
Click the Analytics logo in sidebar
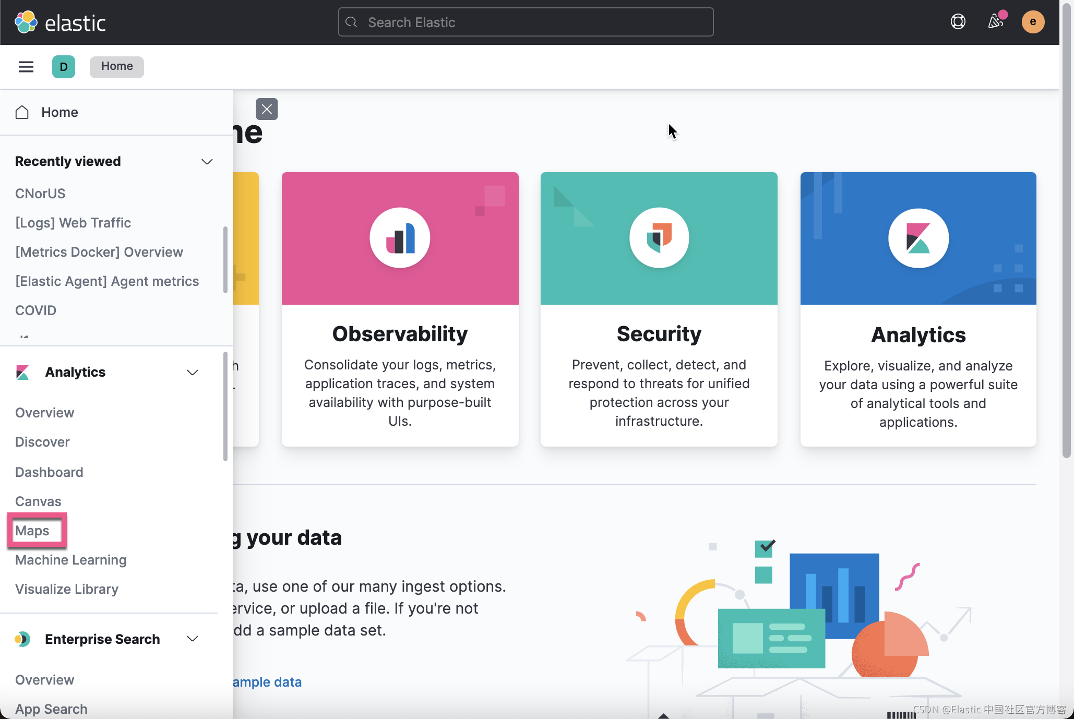point(22,372)
